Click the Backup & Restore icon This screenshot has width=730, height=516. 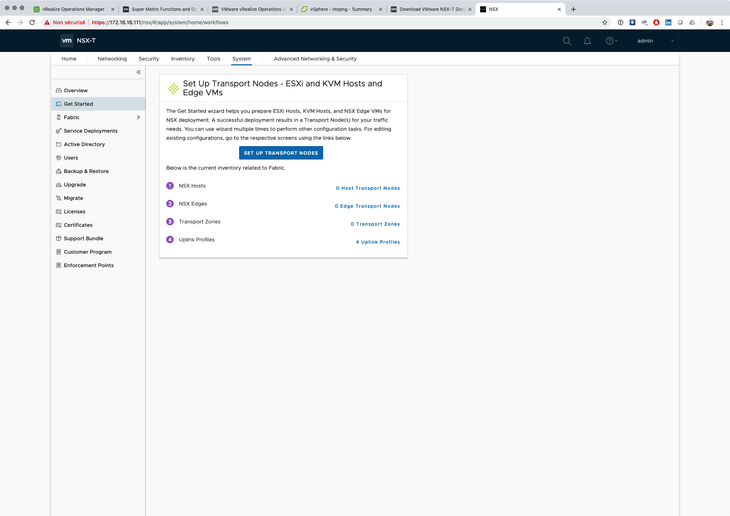(59, 171)
